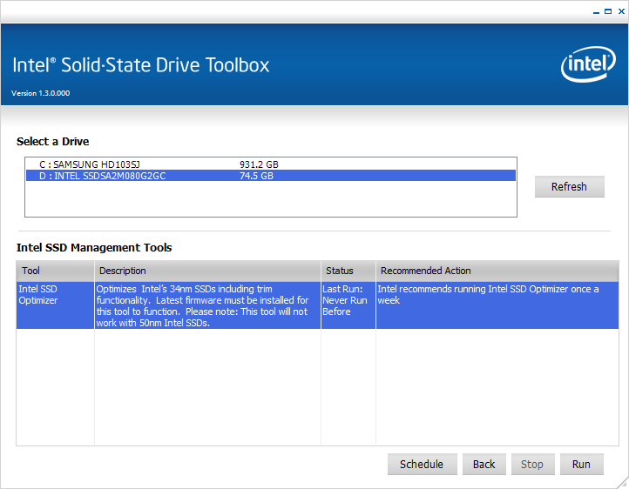
Task: Click the 931.2 GB drive size entry
Action: tap(259, 164)
